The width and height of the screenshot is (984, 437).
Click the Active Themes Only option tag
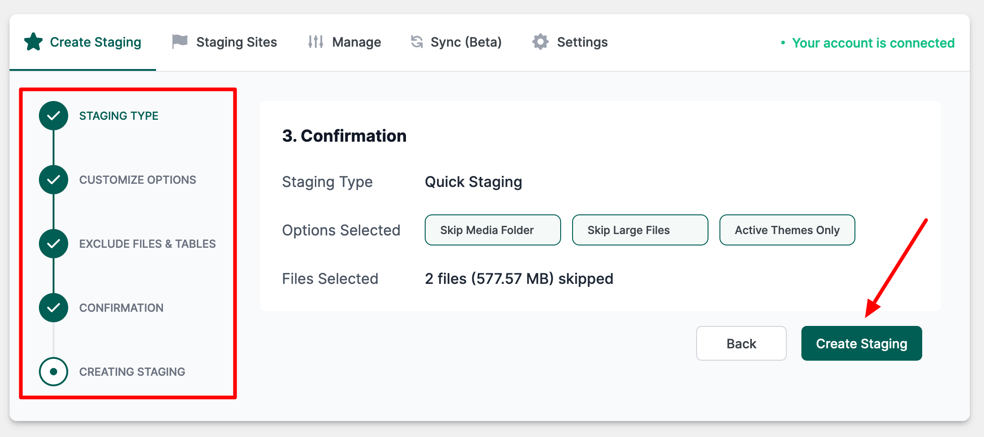pos(787,230)
